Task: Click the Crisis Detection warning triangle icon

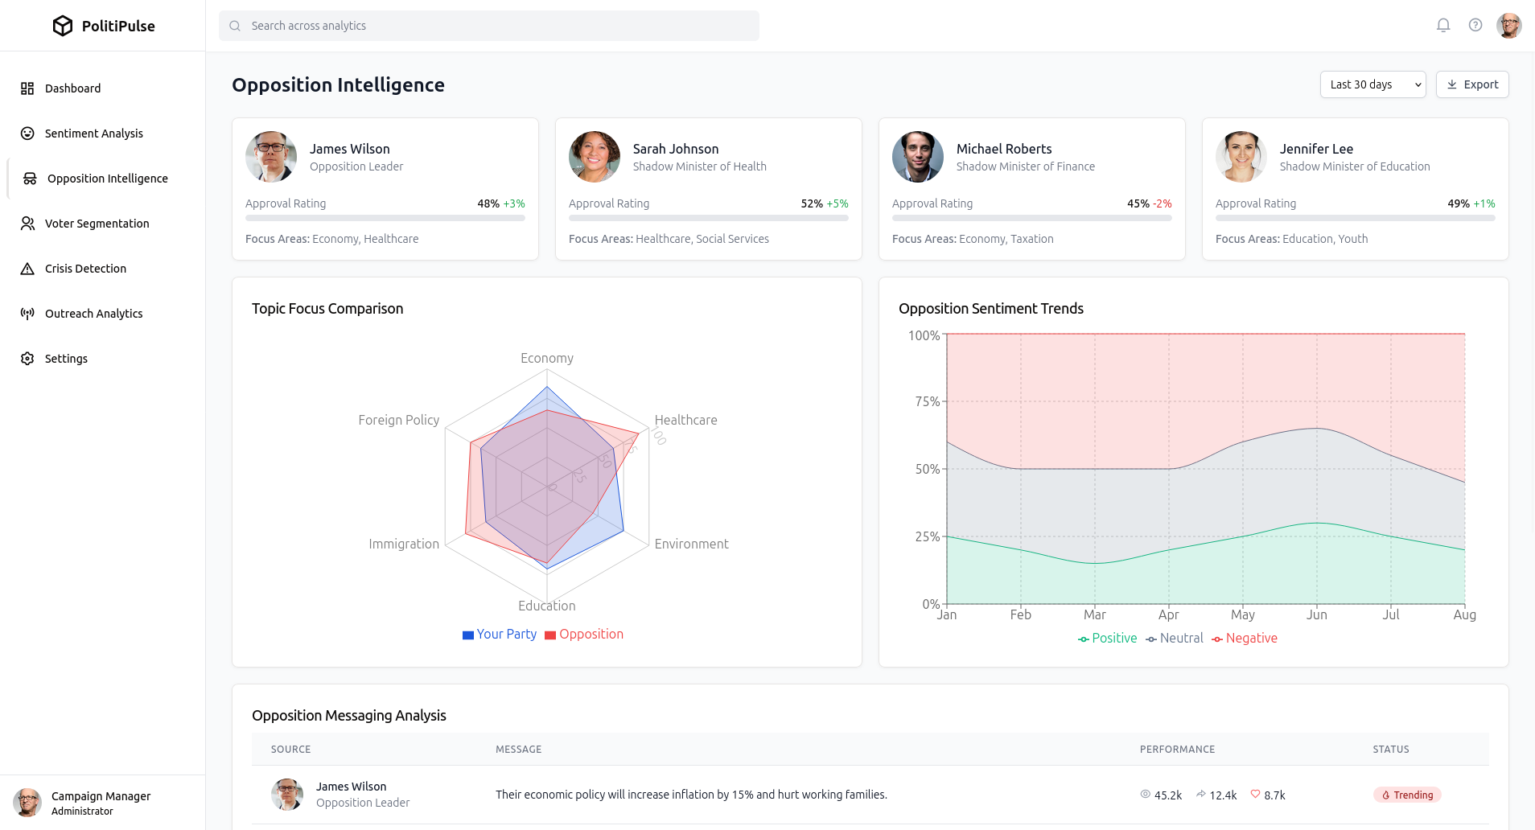Action: (27, 269)
